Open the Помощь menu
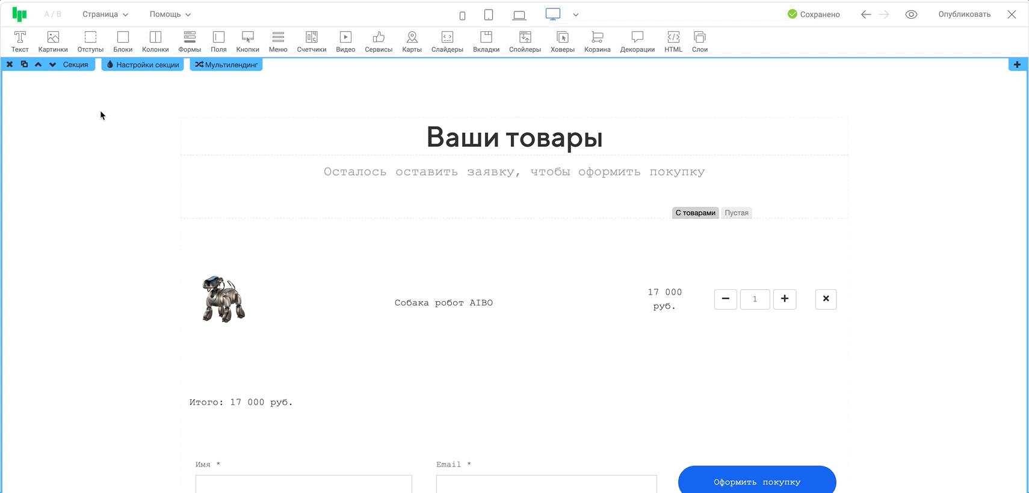This screenshot has width=1029, height=493. tap(170, 14)
